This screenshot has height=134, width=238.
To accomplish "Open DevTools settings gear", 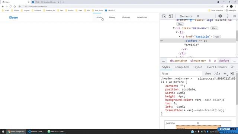I will click(x=220, y=16).
